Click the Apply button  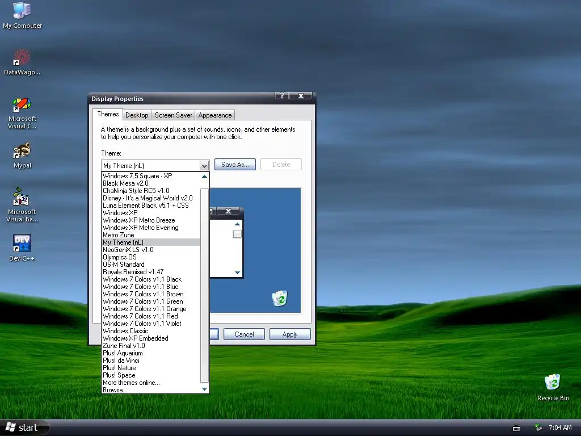(x=290, y=334)
